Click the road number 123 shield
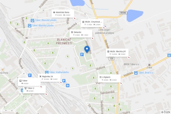 click(111, 58)
